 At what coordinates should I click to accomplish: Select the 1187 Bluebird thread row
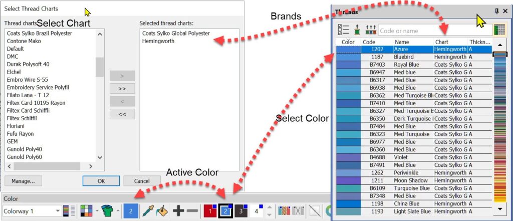click(414, 57)
